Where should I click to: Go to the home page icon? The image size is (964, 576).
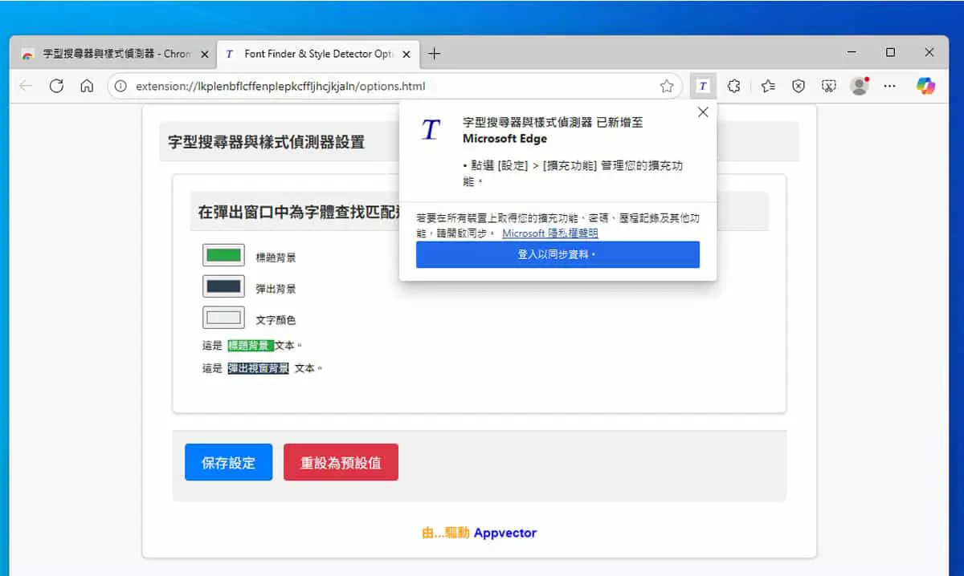[87, 86]
